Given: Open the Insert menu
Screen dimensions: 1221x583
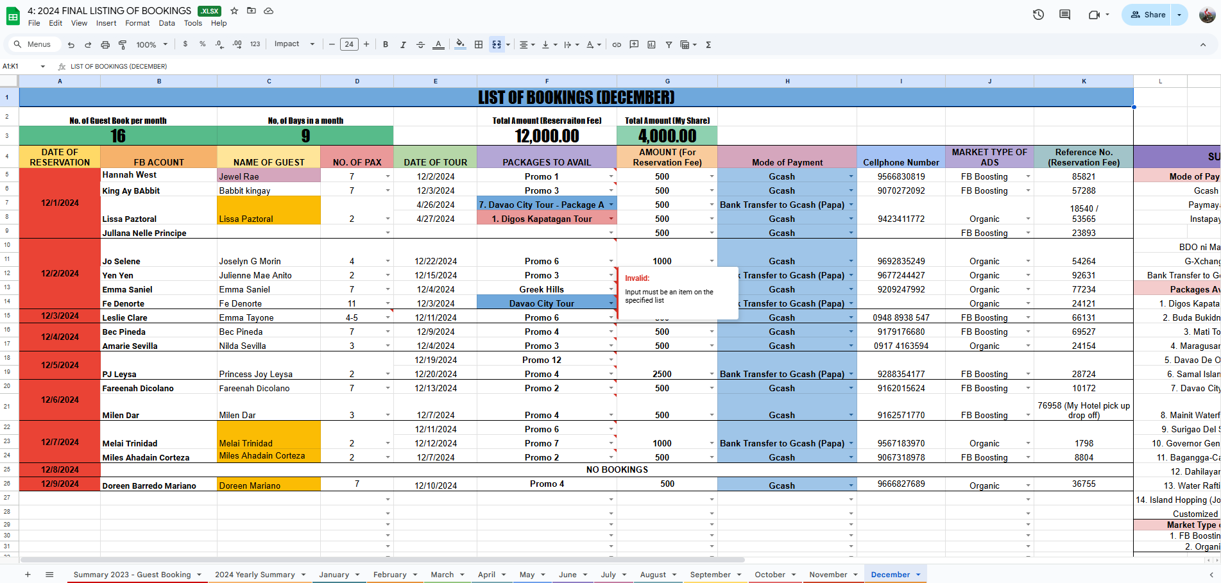Looking at the screenshot, I should pos(107,23).
